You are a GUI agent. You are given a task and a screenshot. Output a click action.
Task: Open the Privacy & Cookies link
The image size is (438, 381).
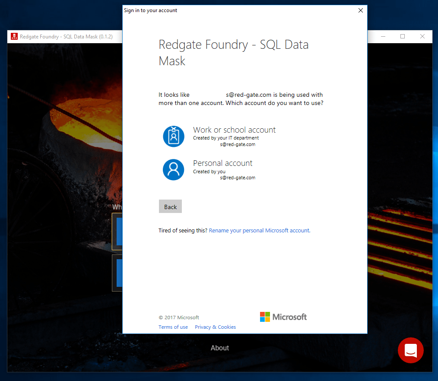216,327
